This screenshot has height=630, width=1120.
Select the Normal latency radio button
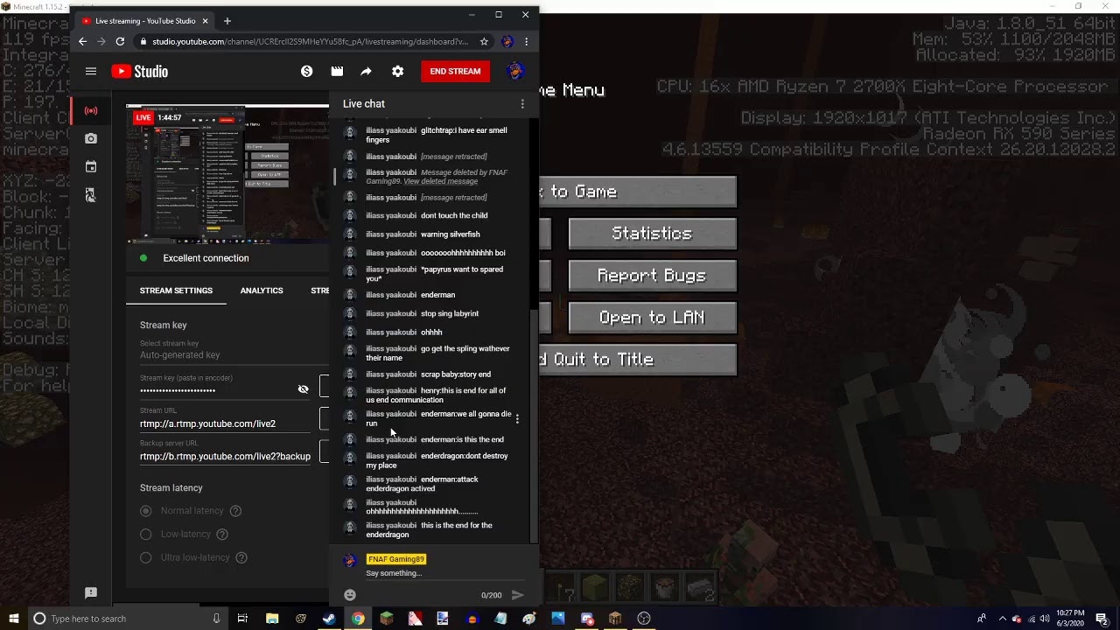point(146,511)
